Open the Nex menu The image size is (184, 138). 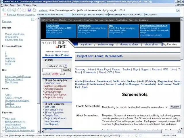[6, 5]
